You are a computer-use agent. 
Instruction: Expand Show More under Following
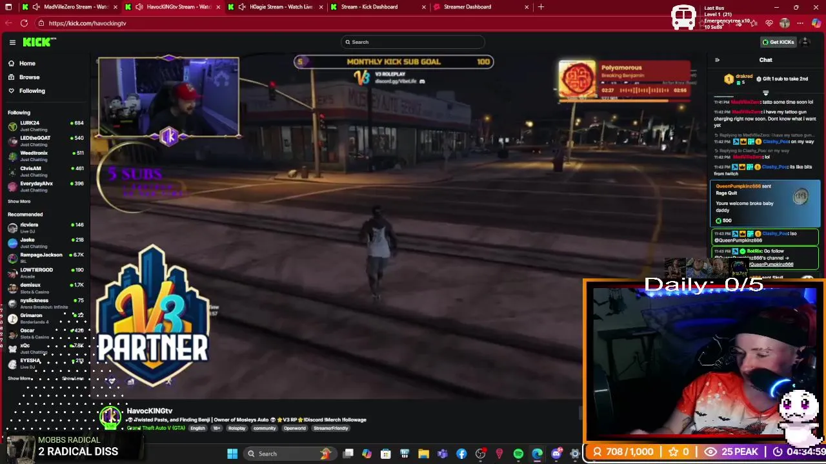pyautogui.click(x=19, y=201)
